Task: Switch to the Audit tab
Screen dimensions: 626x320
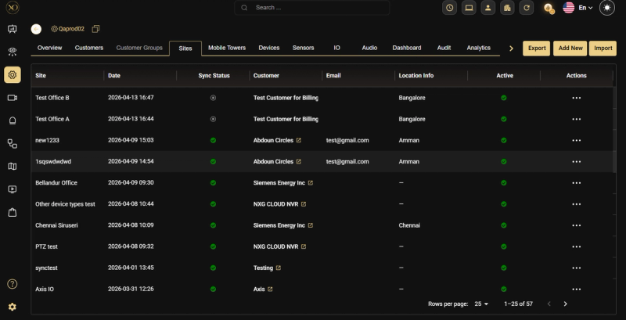Action: click(x=444, y=48)
